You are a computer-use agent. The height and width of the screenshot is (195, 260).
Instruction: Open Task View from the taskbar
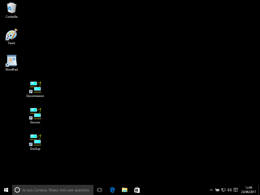(x=100, y=190)
